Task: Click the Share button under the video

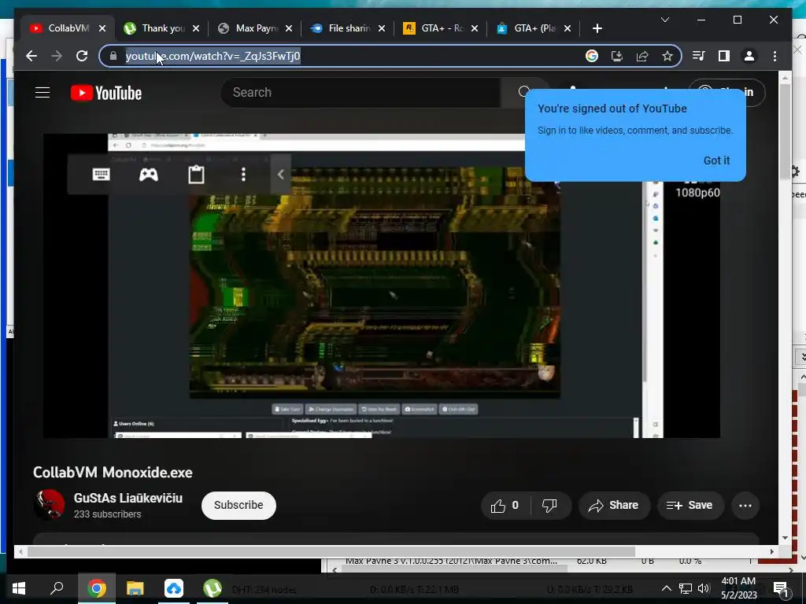Action: click(614, 506)
